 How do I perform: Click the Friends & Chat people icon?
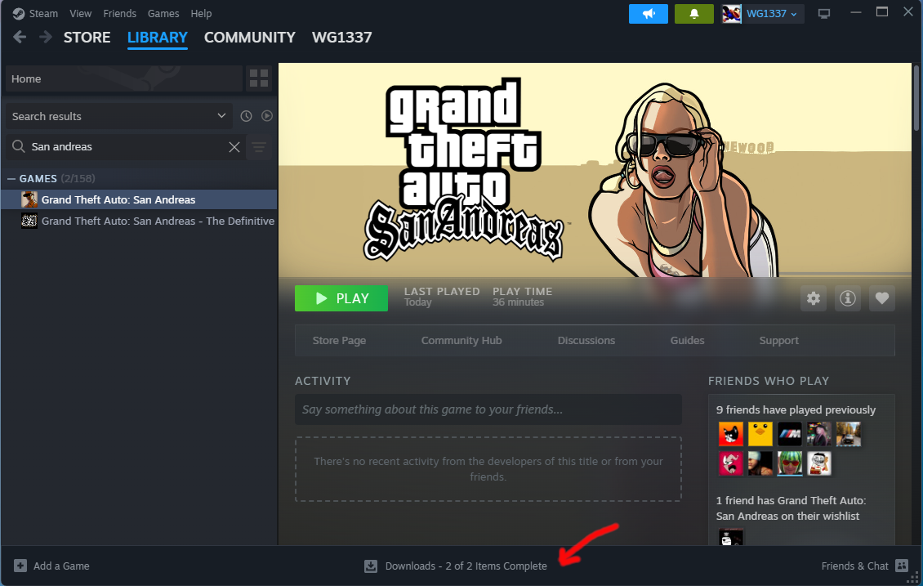click(x=902, y=566)
